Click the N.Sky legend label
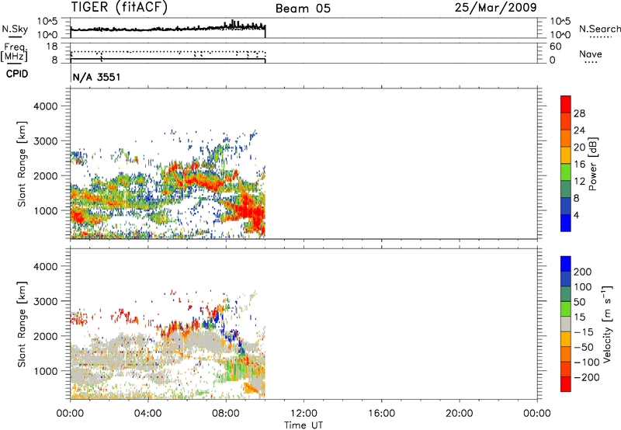Viewport: 621px width, 430px height. coord(15,29)
